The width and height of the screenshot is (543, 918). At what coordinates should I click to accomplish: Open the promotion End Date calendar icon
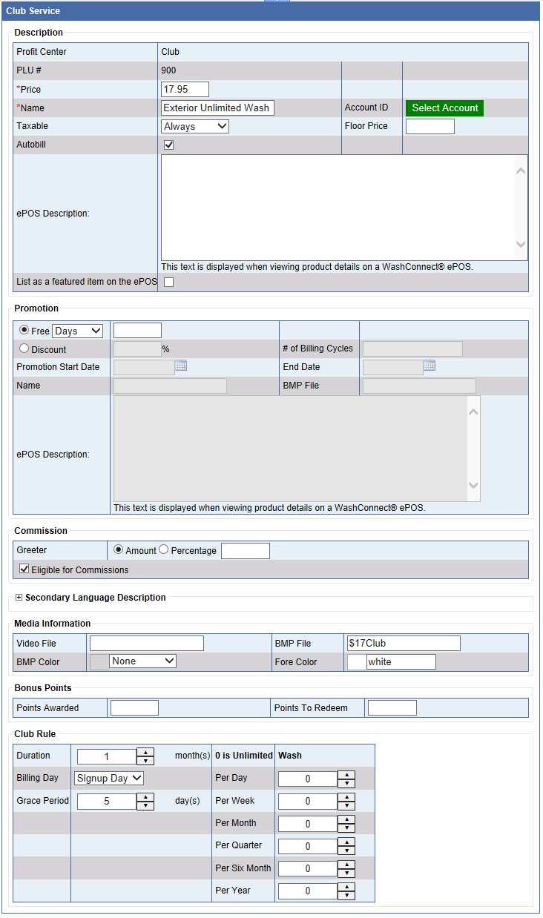430,366
